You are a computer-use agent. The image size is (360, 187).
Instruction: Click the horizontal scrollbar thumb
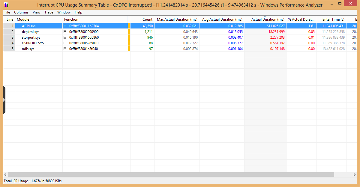point(171,174)
